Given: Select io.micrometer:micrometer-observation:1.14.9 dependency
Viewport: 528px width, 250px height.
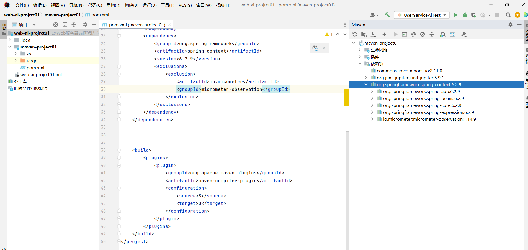Looking at the screenshot, I should [x=429, y=119].
